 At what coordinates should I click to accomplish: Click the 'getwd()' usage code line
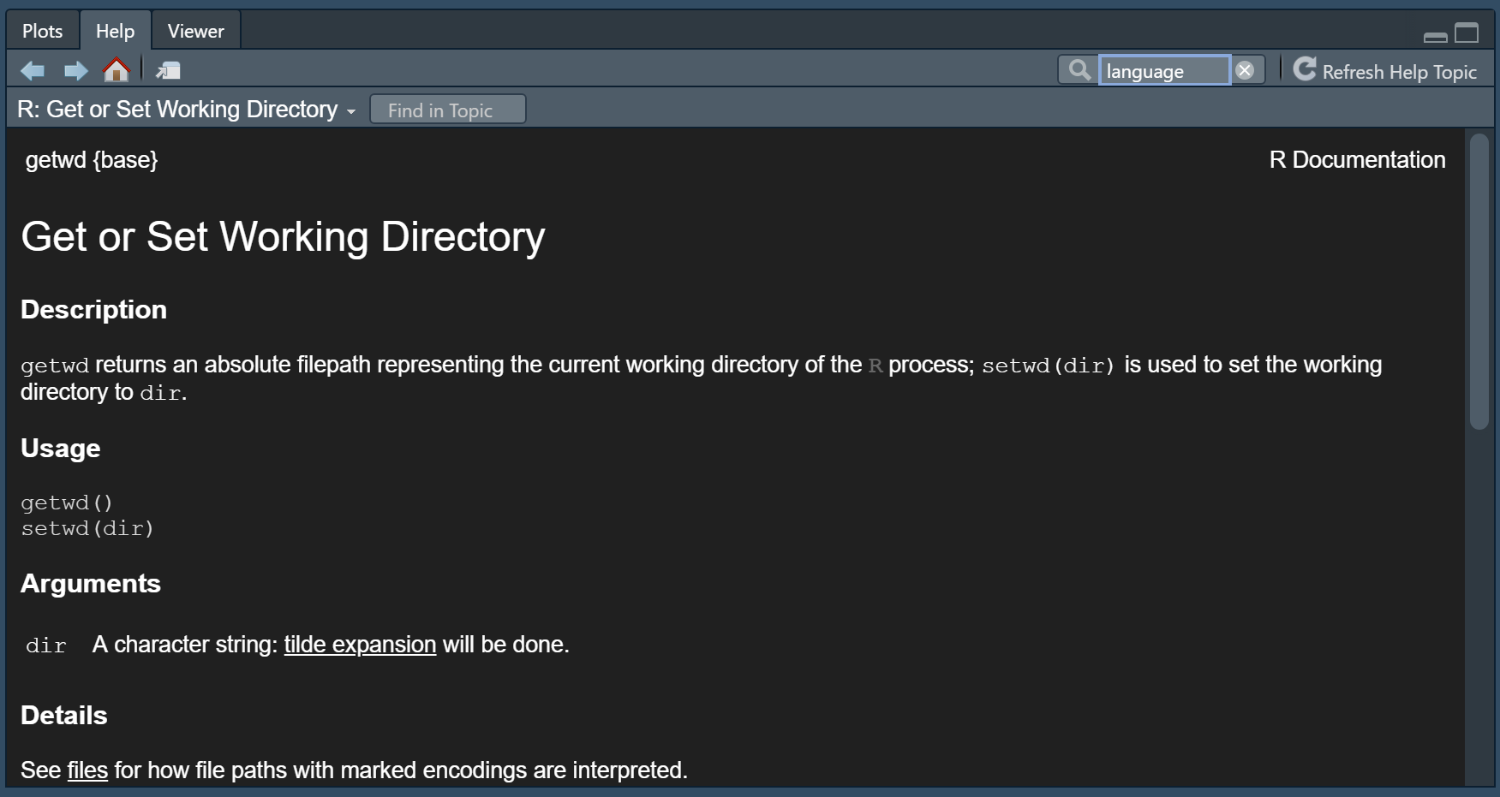67,503
